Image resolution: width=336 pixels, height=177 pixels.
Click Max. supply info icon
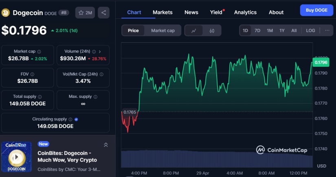click(x=95, y=97)
